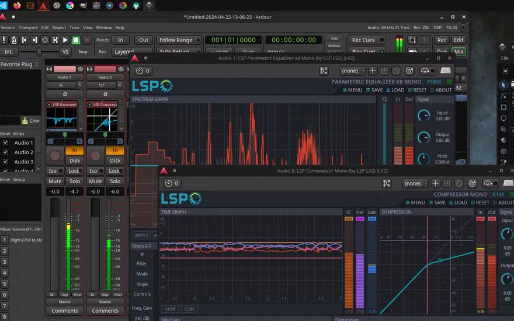Jump to session start transport icon
This screenshot has height=321, width=514.
pos(24,40)
